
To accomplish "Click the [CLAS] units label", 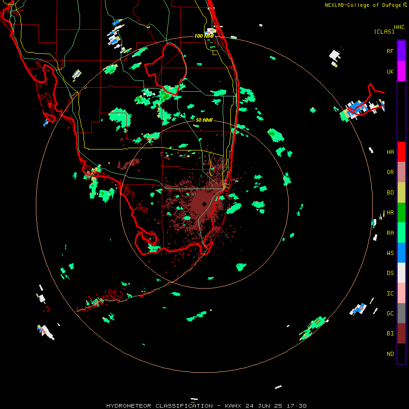I will (x=384, y=31).
